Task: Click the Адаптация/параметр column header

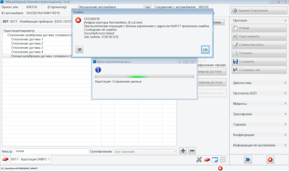Action: [x=37, y=31]
